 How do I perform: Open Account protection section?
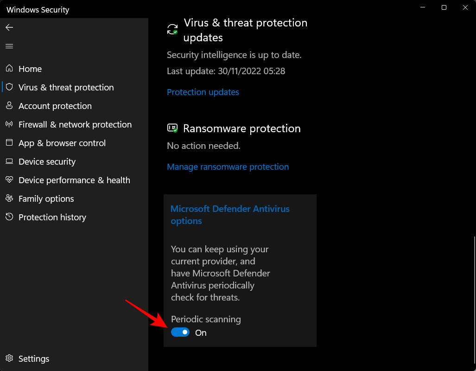tap(55, 106)
